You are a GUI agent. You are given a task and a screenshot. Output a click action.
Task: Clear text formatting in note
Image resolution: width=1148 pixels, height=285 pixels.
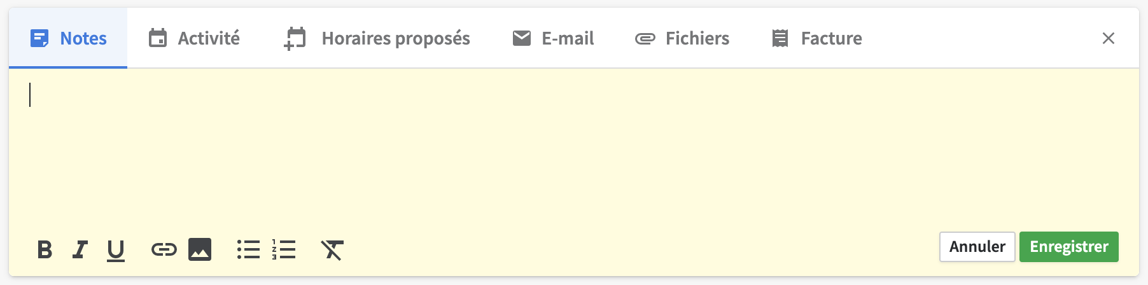[x=332, y=250]
